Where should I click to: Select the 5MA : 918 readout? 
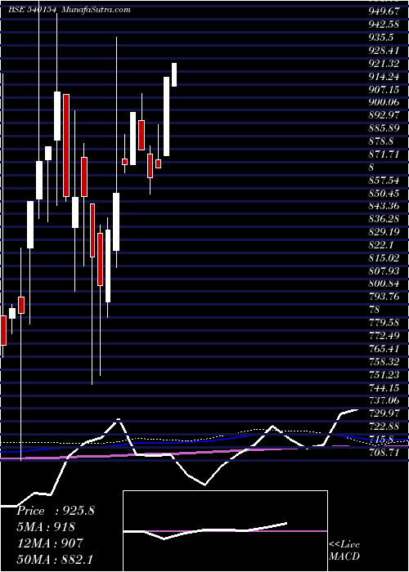(46, 527)
